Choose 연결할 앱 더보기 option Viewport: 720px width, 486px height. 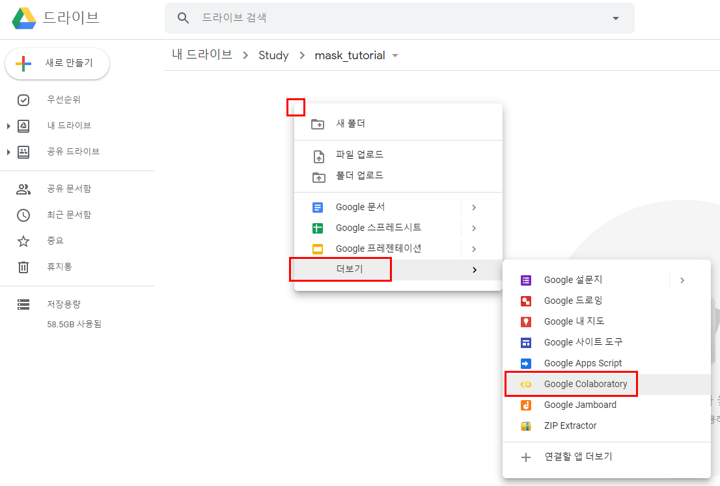click(x=607, y=457)
